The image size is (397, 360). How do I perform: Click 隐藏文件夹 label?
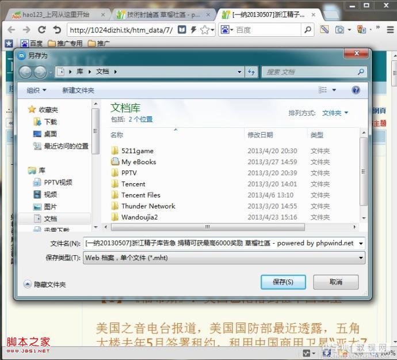pyautogui.click(x=50, y=285)
